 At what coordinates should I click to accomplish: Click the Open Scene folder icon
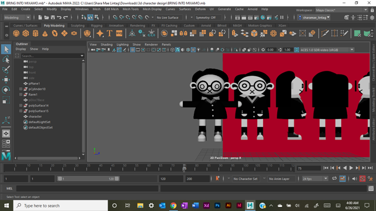coord(46,18)
